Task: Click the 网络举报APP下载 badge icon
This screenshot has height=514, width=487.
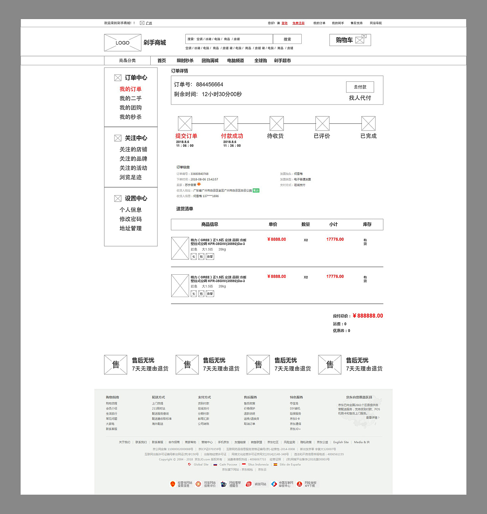Action: point(299,484)
